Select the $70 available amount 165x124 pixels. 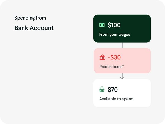pos(113,90)
